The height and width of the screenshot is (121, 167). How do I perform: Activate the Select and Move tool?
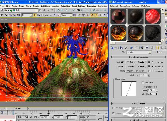[x=51, y=15]
